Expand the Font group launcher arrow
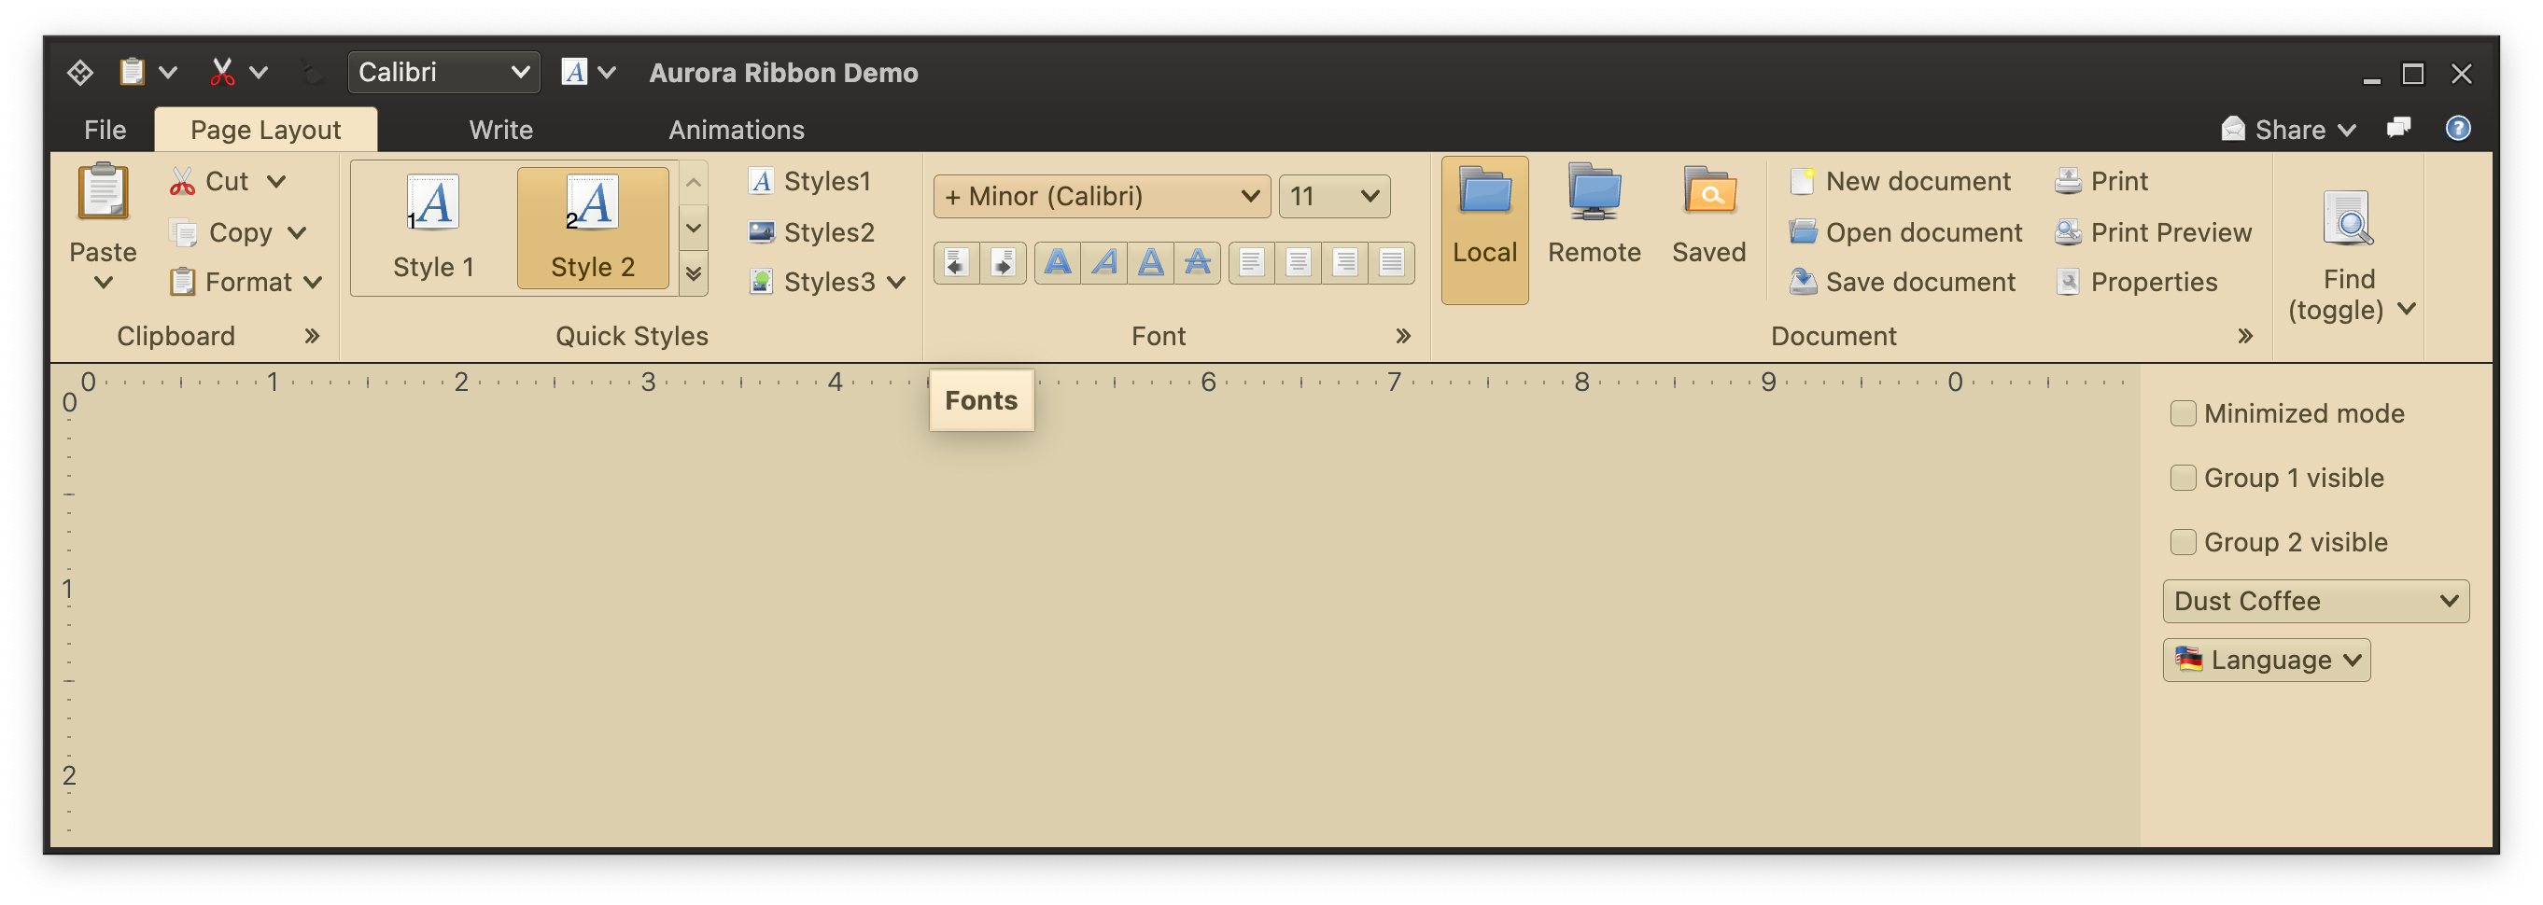This screenshot has height=905, width=2543. [x=1403, y=336]
